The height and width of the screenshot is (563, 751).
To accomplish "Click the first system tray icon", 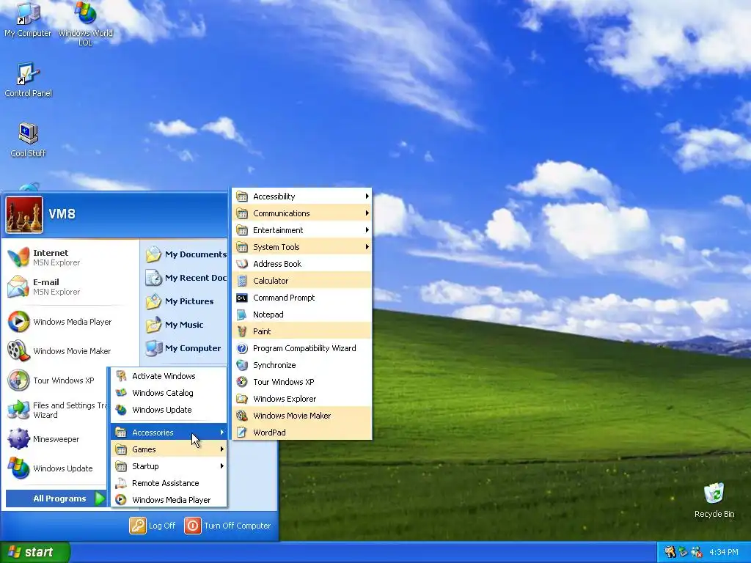I will (670, 553).
